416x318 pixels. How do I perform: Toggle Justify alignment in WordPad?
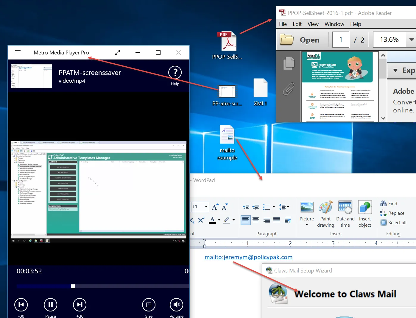(x=277, y=220)
